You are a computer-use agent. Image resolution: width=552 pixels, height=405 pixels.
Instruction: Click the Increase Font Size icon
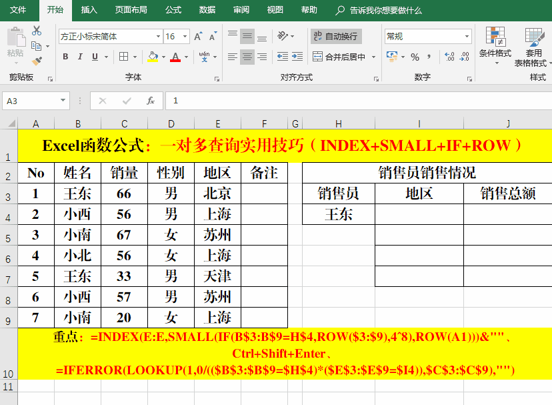pyautogui.click(x=198, y=37)
